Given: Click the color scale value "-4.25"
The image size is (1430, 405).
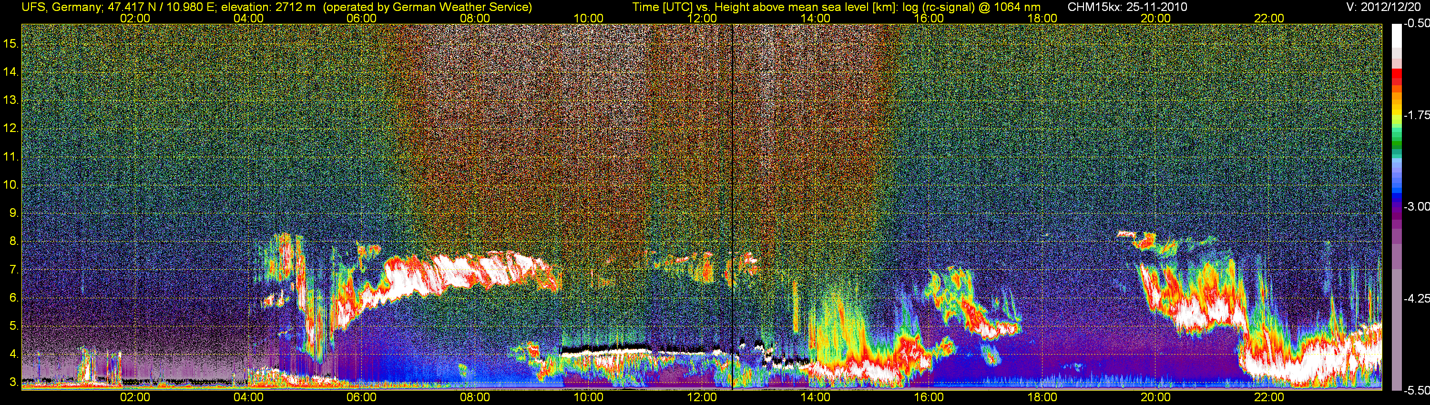Looking at the screenshot, I should [1416, 298].
